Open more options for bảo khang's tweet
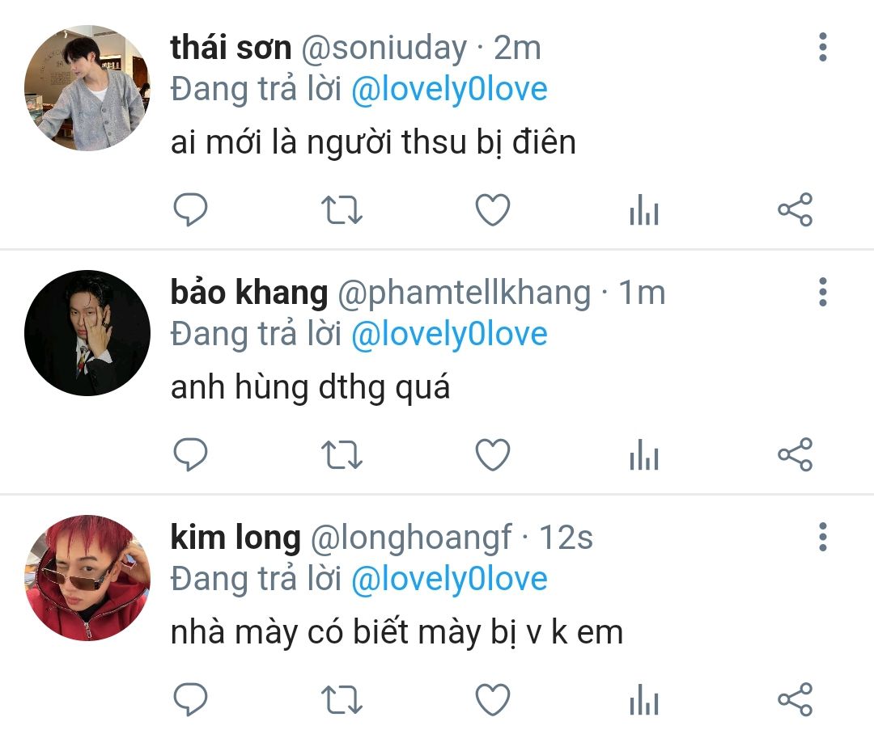The height and width of the screenshot is (730, 874). click(822, 292)
